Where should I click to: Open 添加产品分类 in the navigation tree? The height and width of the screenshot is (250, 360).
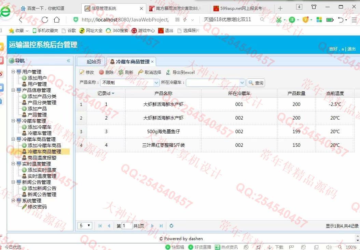pos(42,96)
